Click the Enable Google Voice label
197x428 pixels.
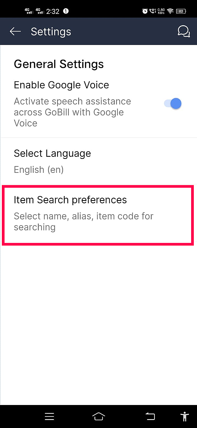(x=61, y=85)
